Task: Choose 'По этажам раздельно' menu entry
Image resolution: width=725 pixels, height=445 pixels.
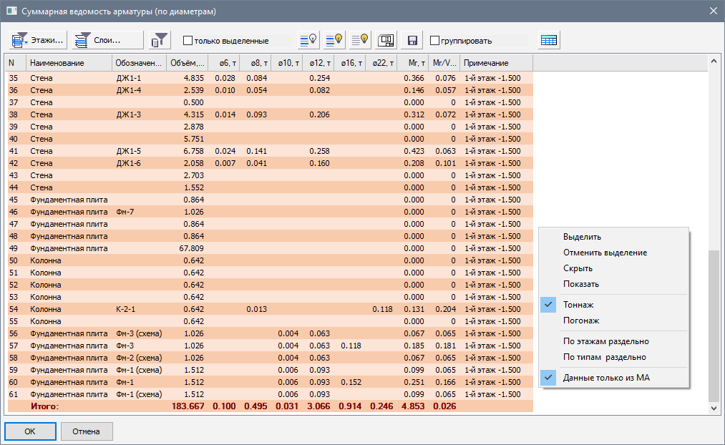Action: click(605, 341)
